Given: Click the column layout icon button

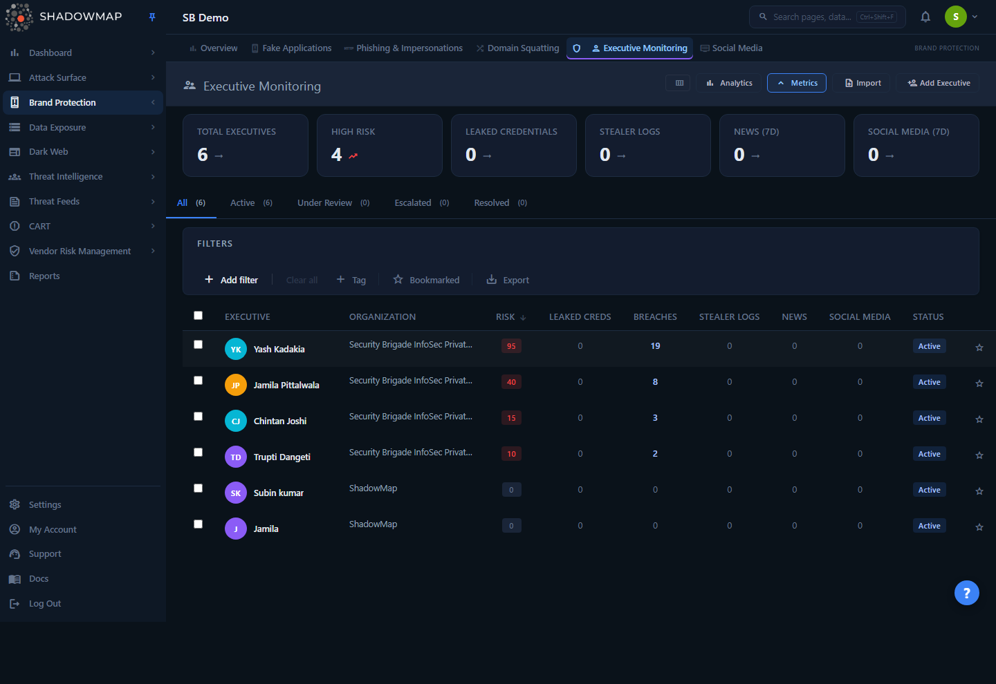Looking at the screenshot, I should tap(679, 83).
